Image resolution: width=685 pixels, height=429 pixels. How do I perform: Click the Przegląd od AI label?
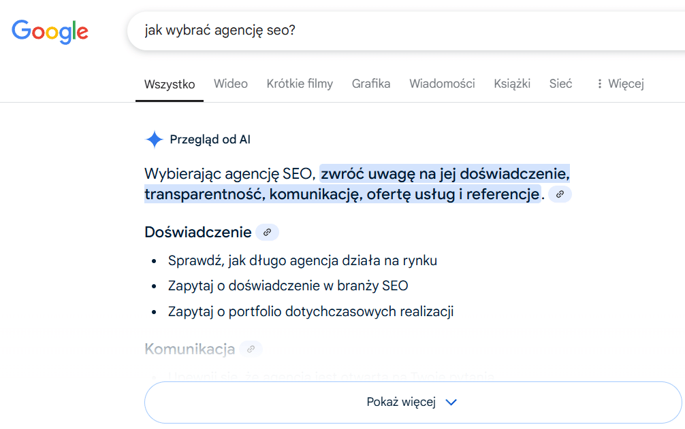click(x=210, y=140)
